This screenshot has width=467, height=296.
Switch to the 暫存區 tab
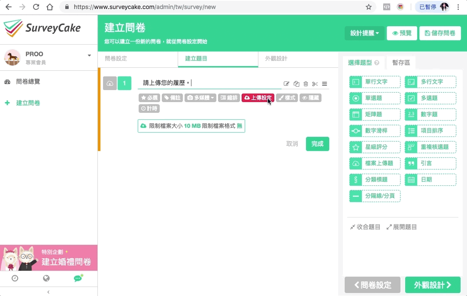pyautogui.click(x=401, y=63)
